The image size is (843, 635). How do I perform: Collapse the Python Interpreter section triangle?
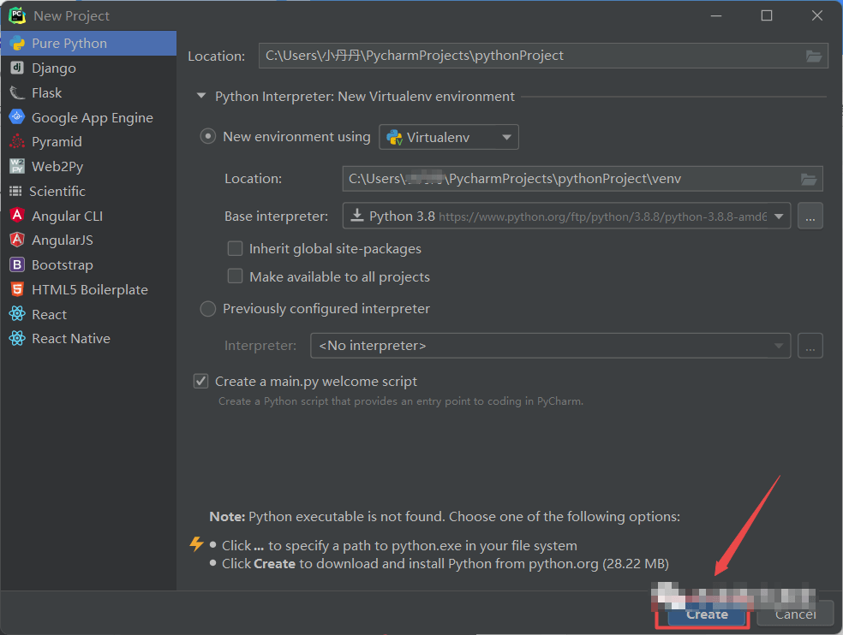click(x=201, y=97)
